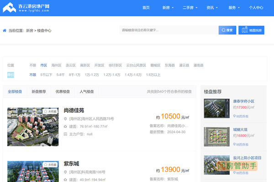
Task: Open 城樾大境 recommended thumbnail
Action: tap(216, 136)
